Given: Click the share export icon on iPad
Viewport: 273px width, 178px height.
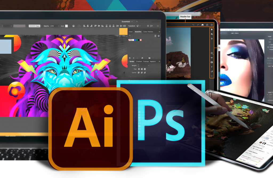Looking at the screenshot, I should coord(207,25).
